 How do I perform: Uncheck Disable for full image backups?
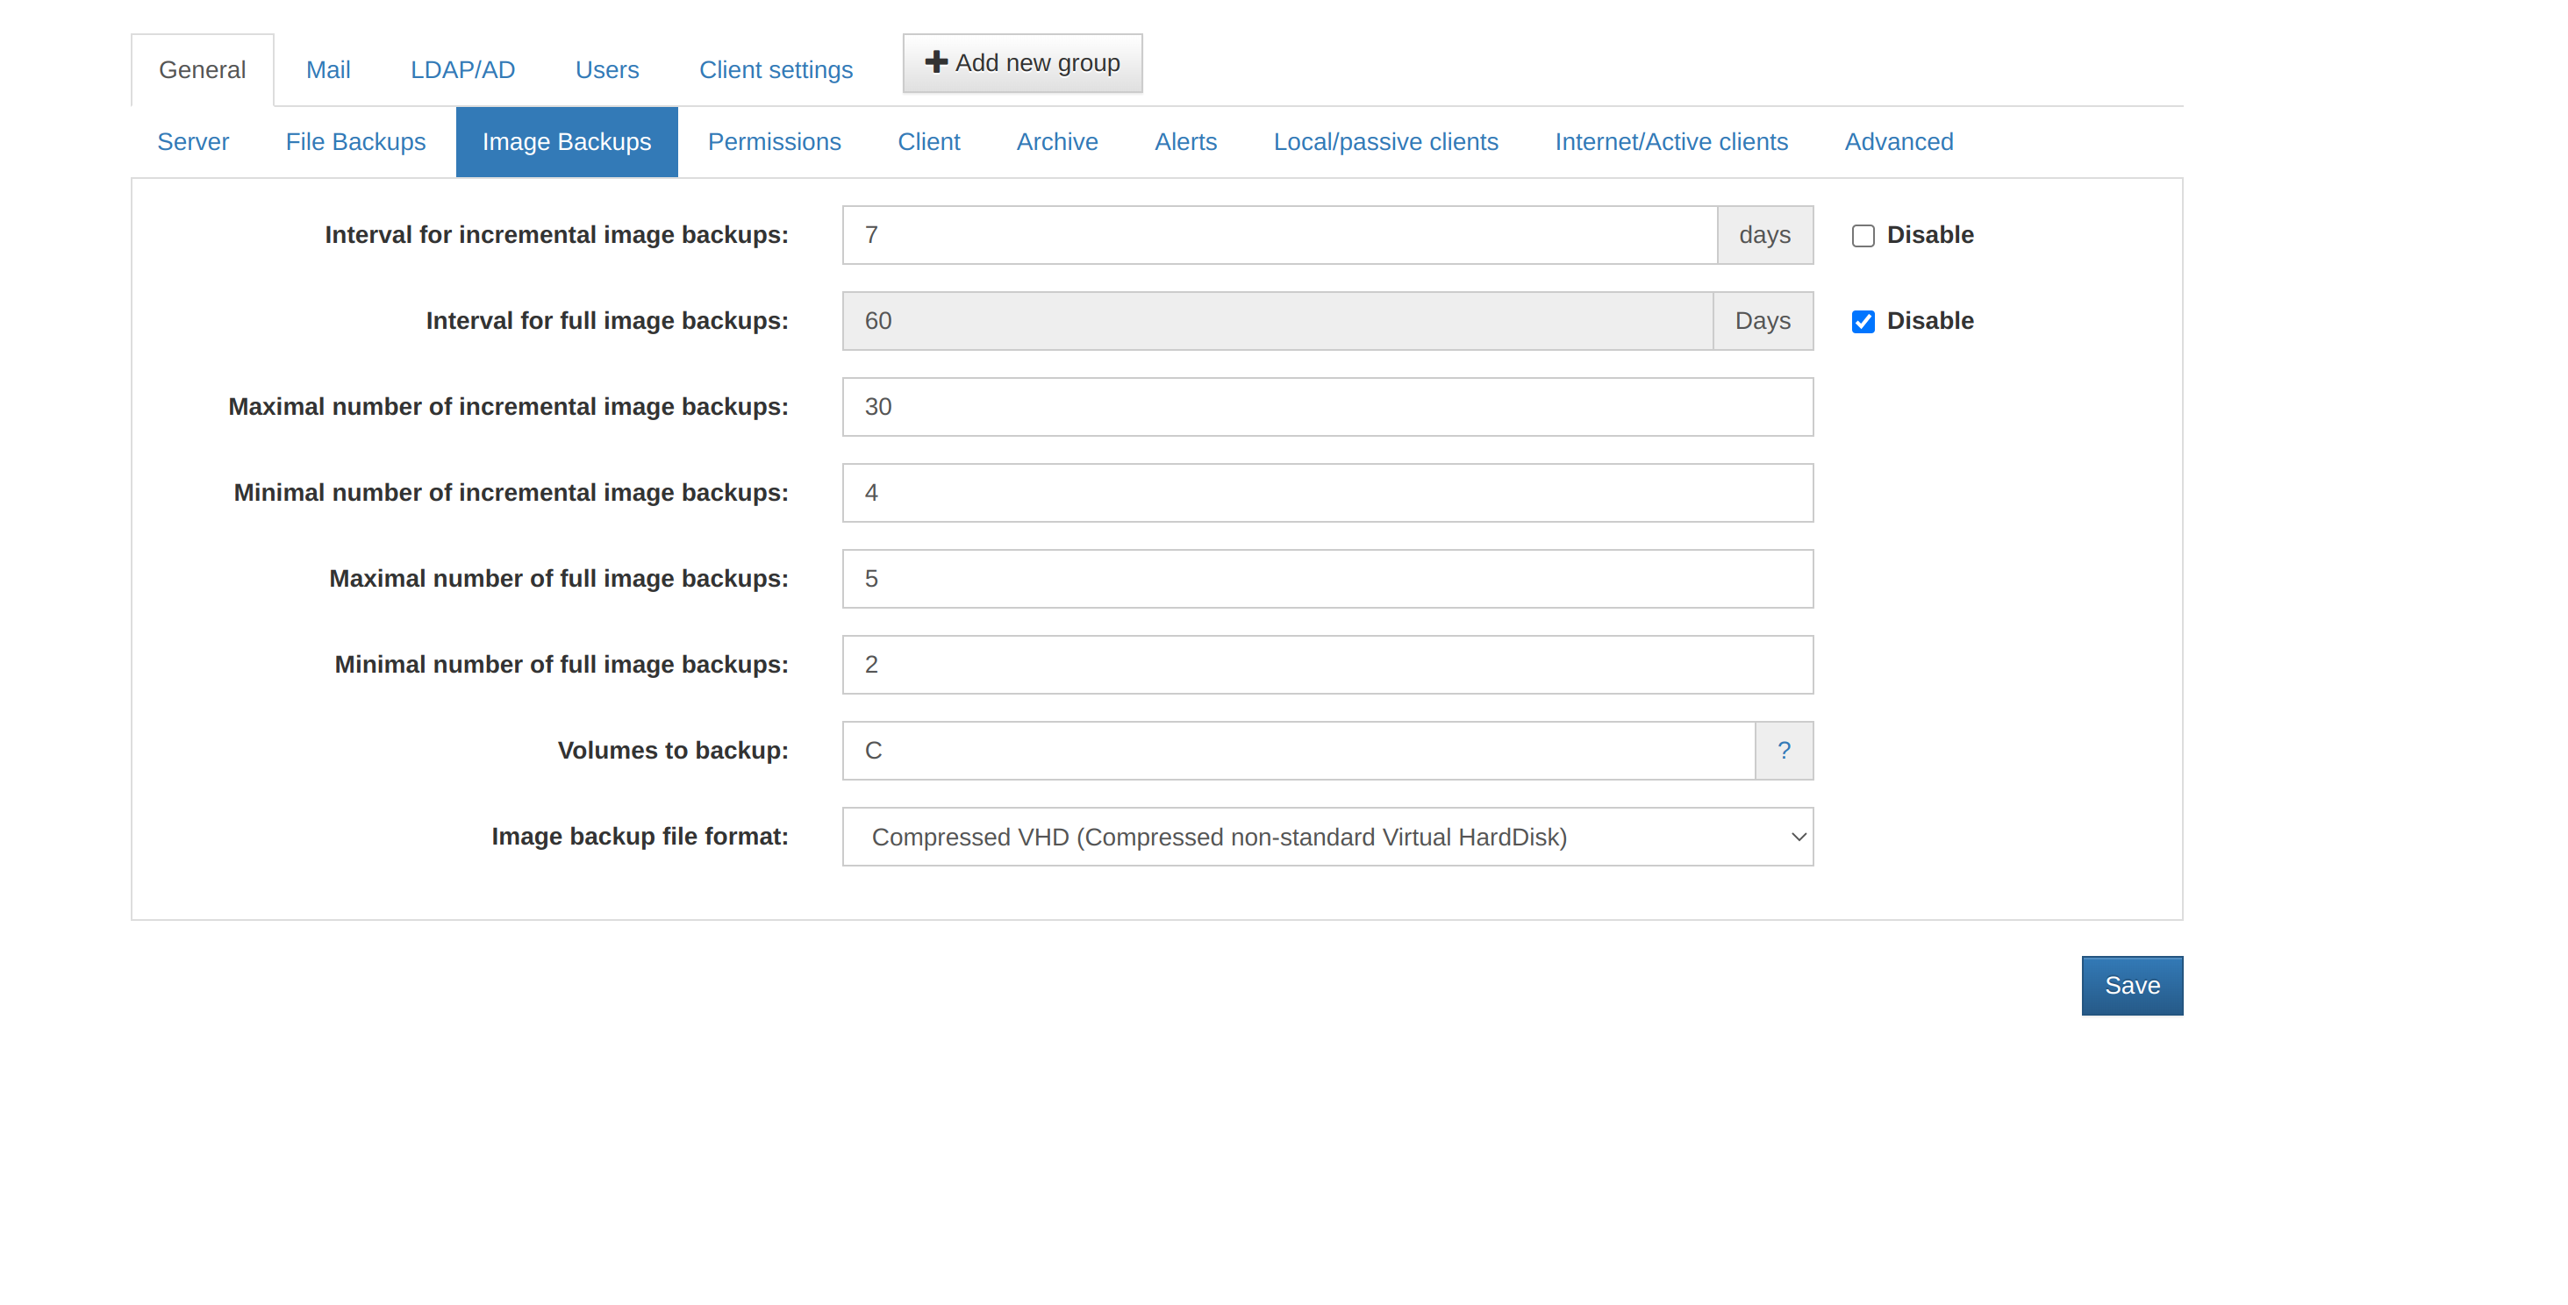click(x=1863, y=322)
